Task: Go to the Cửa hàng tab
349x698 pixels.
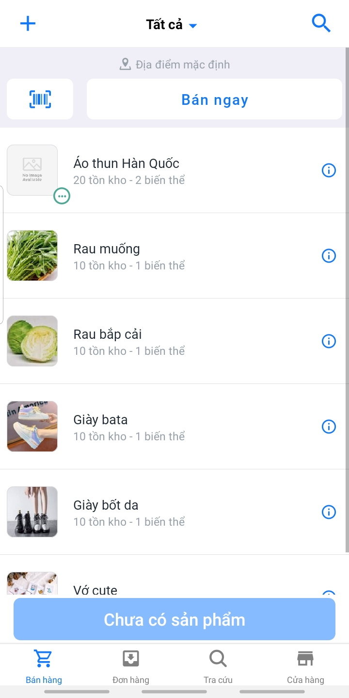Action: pyautogui.click(x=305, y=666)
